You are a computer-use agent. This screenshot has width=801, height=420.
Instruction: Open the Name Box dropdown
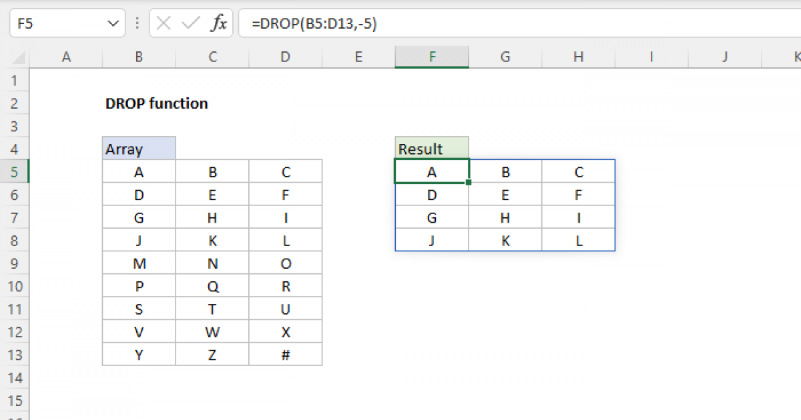tap(113, 22)
